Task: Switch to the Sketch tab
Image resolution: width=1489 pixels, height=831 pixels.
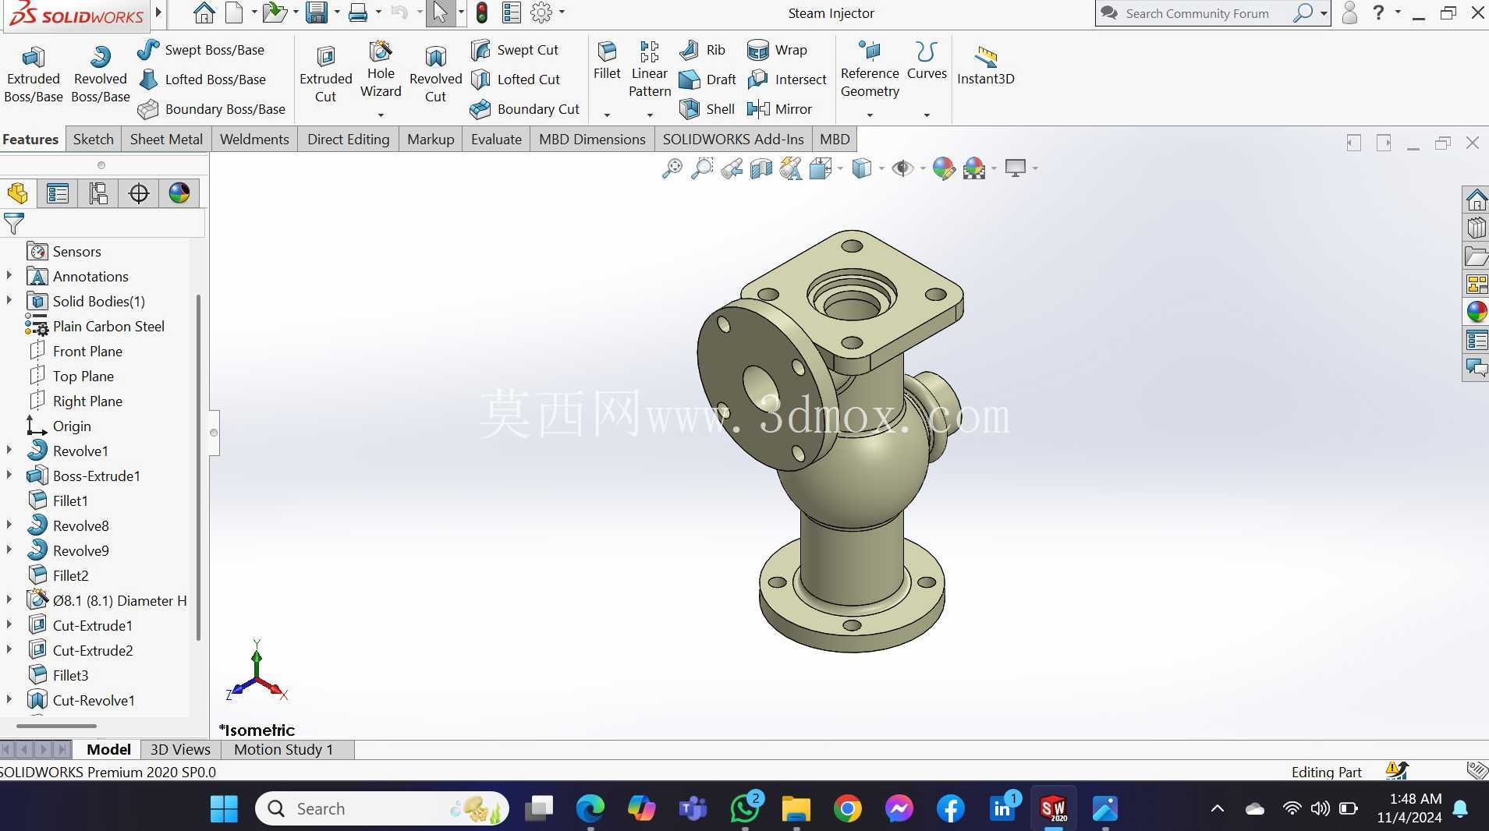Action: pyautogui.click(x=94, y=140)
